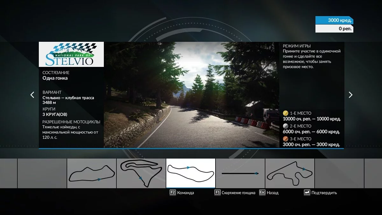The image size is (382, 215).
Task: Select the twisty second track layout thumbnail
Action: pyautogui.click(x=141, y=173)
